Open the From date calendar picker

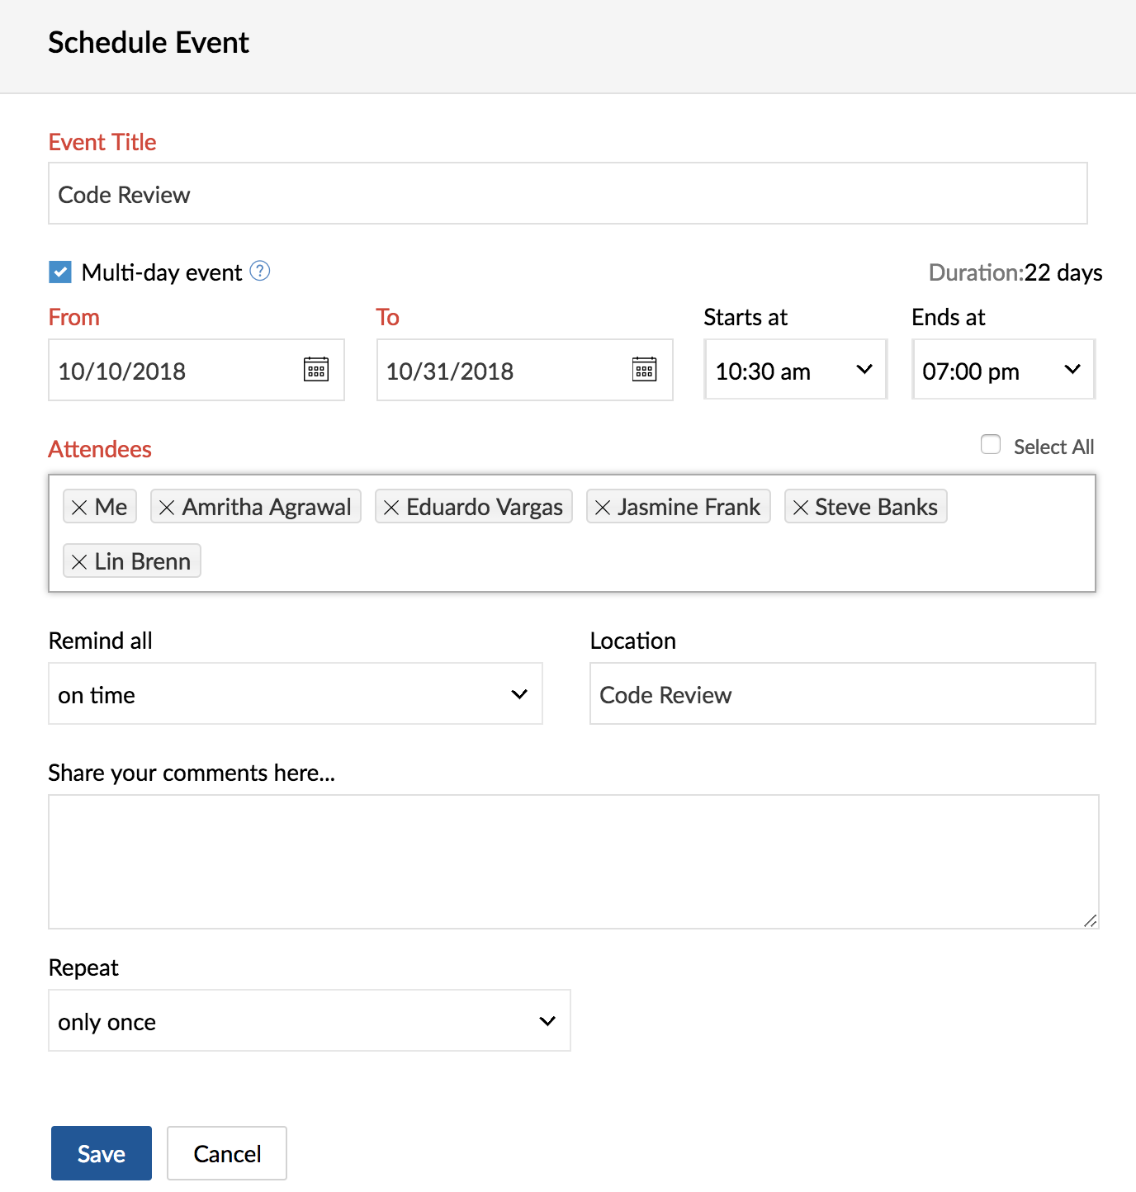click(x=316, y=370)
